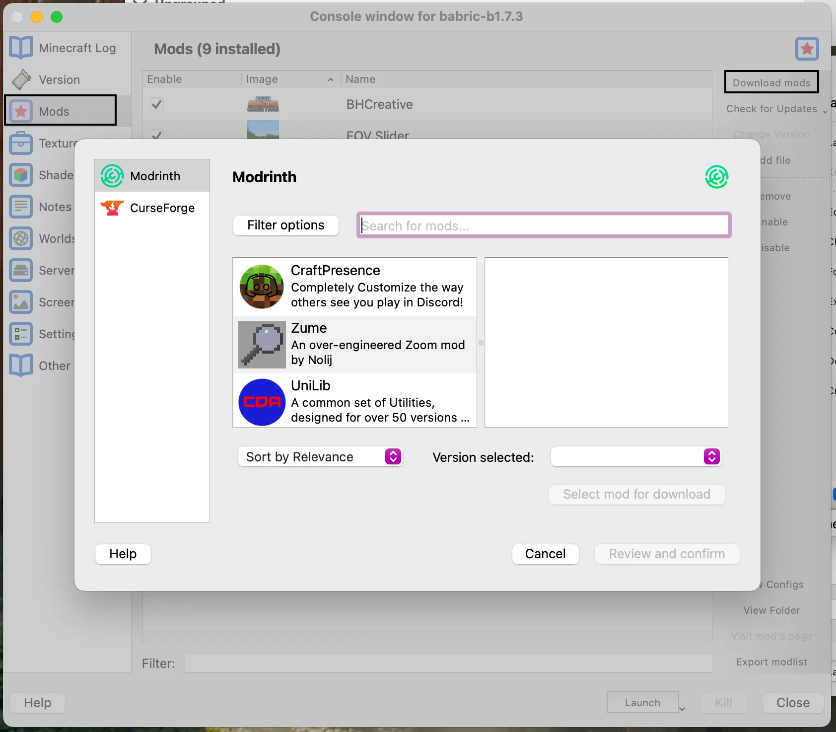836x732 pixels.
Task: Select the CurseForge anvil icon
Action: click(x=112, y=208)
